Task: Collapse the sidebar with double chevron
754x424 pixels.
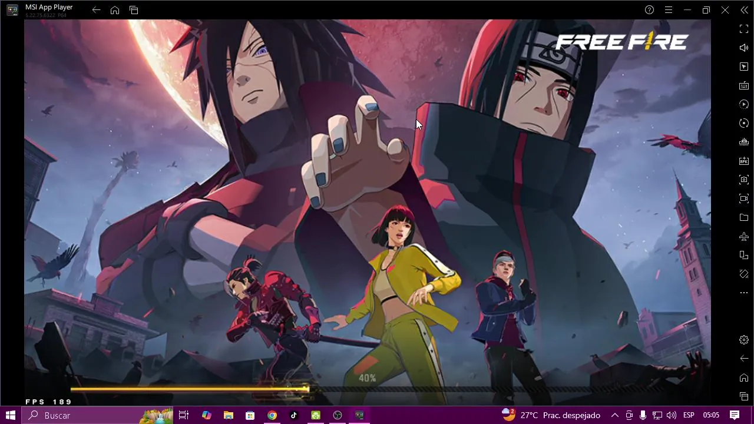Action: 744,10
